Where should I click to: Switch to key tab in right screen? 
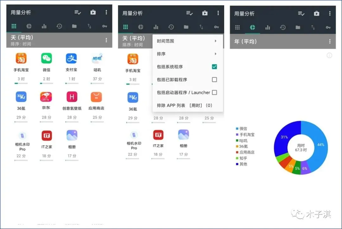[328, 27]
